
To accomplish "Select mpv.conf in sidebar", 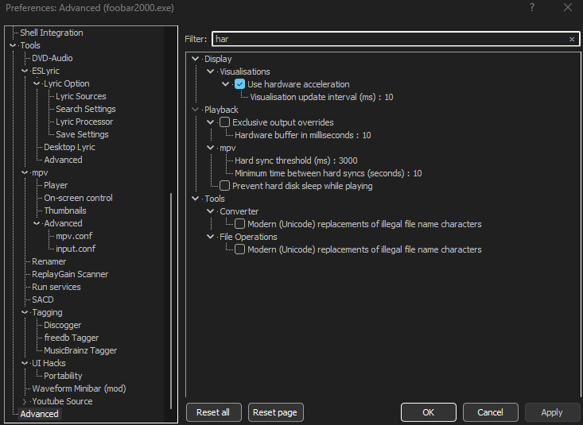I will pyautogui.click(x=74, y=236).
